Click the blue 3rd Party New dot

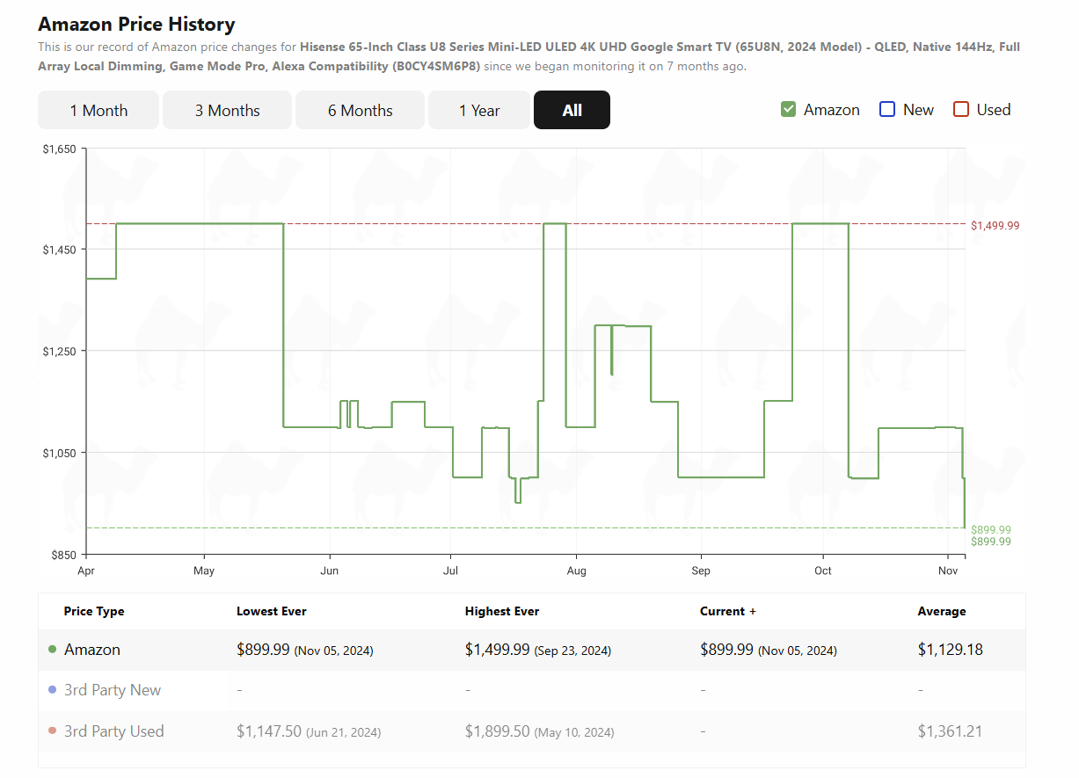tap(53, 690)
